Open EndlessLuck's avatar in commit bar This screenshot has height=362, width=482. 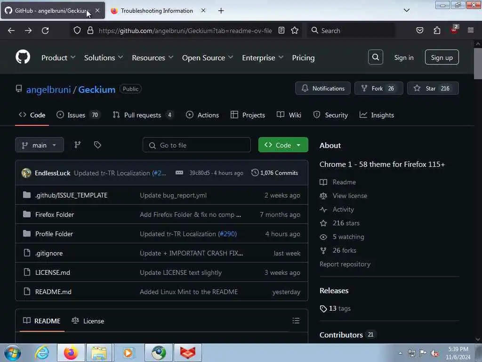tap(26, 173)
